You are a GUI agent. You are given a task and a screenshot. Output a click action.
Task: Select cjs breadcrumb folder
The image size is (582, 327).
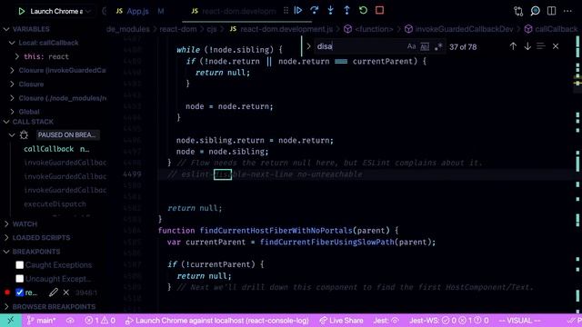coord(212,29)
